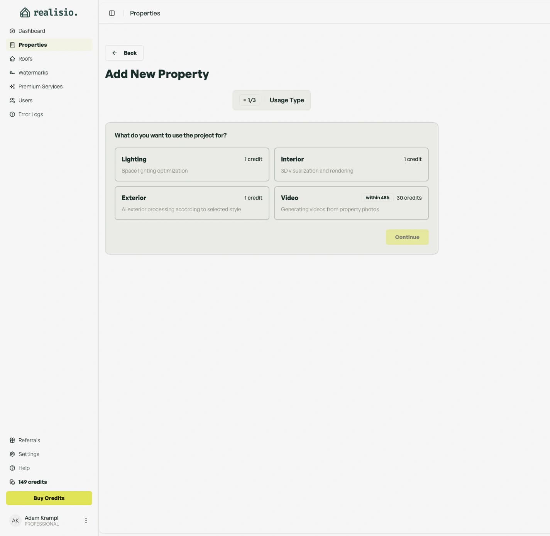Click the within 48h badge
Image resolution: width=550 pixels, height=536 pixels.
[377, 198]
